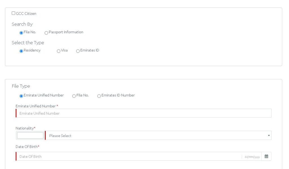Select File No. under Search By
The width and height of the screenshot is (289, 169).
point(21,33)
